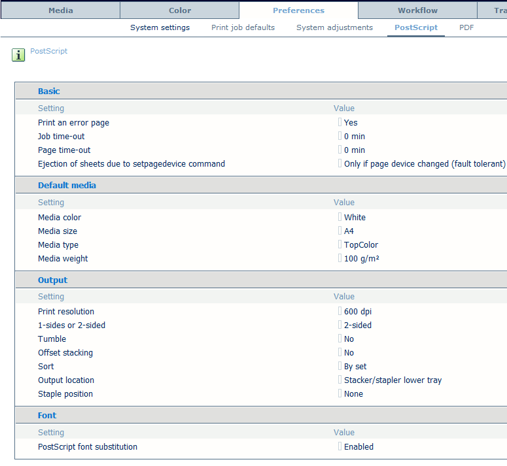
Task: Switch to the PDF sub-tab
Action: (466, 27)
